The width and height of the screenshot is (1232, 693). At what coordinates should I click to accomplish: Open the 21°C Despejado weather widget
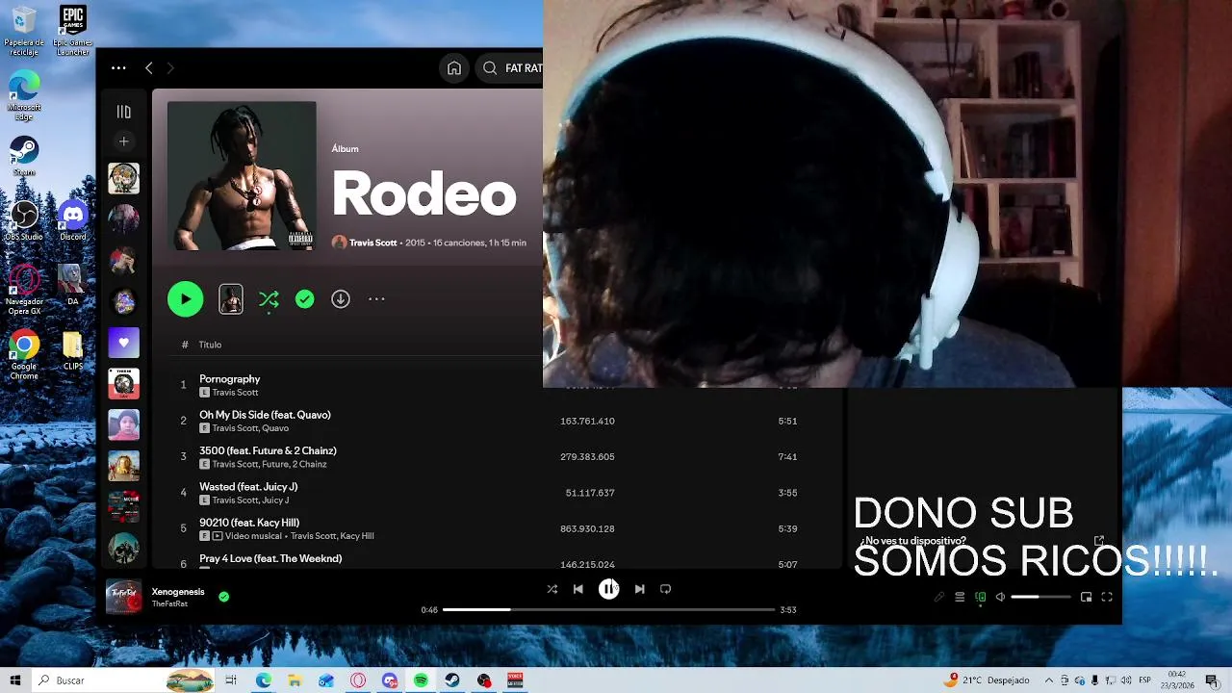coord(988,680)
